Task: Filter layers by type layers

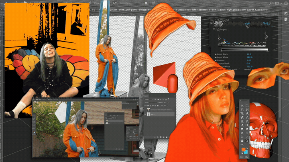Action: [161, 99]
